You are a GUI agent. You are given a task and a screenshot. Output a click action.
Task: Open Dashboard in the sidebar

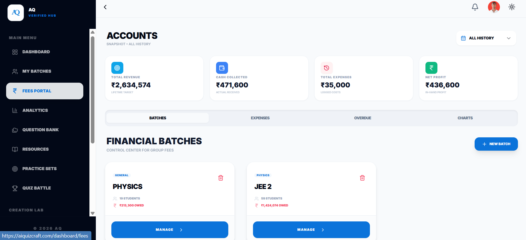(x=45, y=52)
